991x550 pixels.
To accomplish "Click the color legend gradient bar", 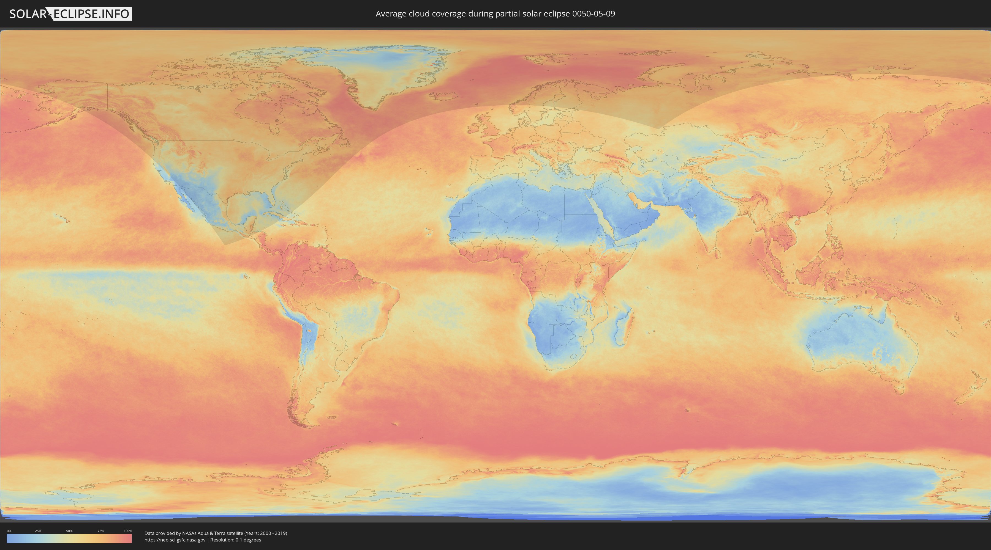I will tap(69, 538).
